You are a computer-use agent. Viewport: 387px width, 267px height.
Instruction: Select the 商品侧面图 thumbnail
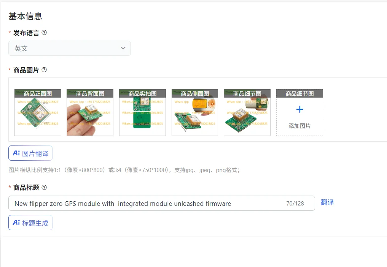tap(195, 112)
